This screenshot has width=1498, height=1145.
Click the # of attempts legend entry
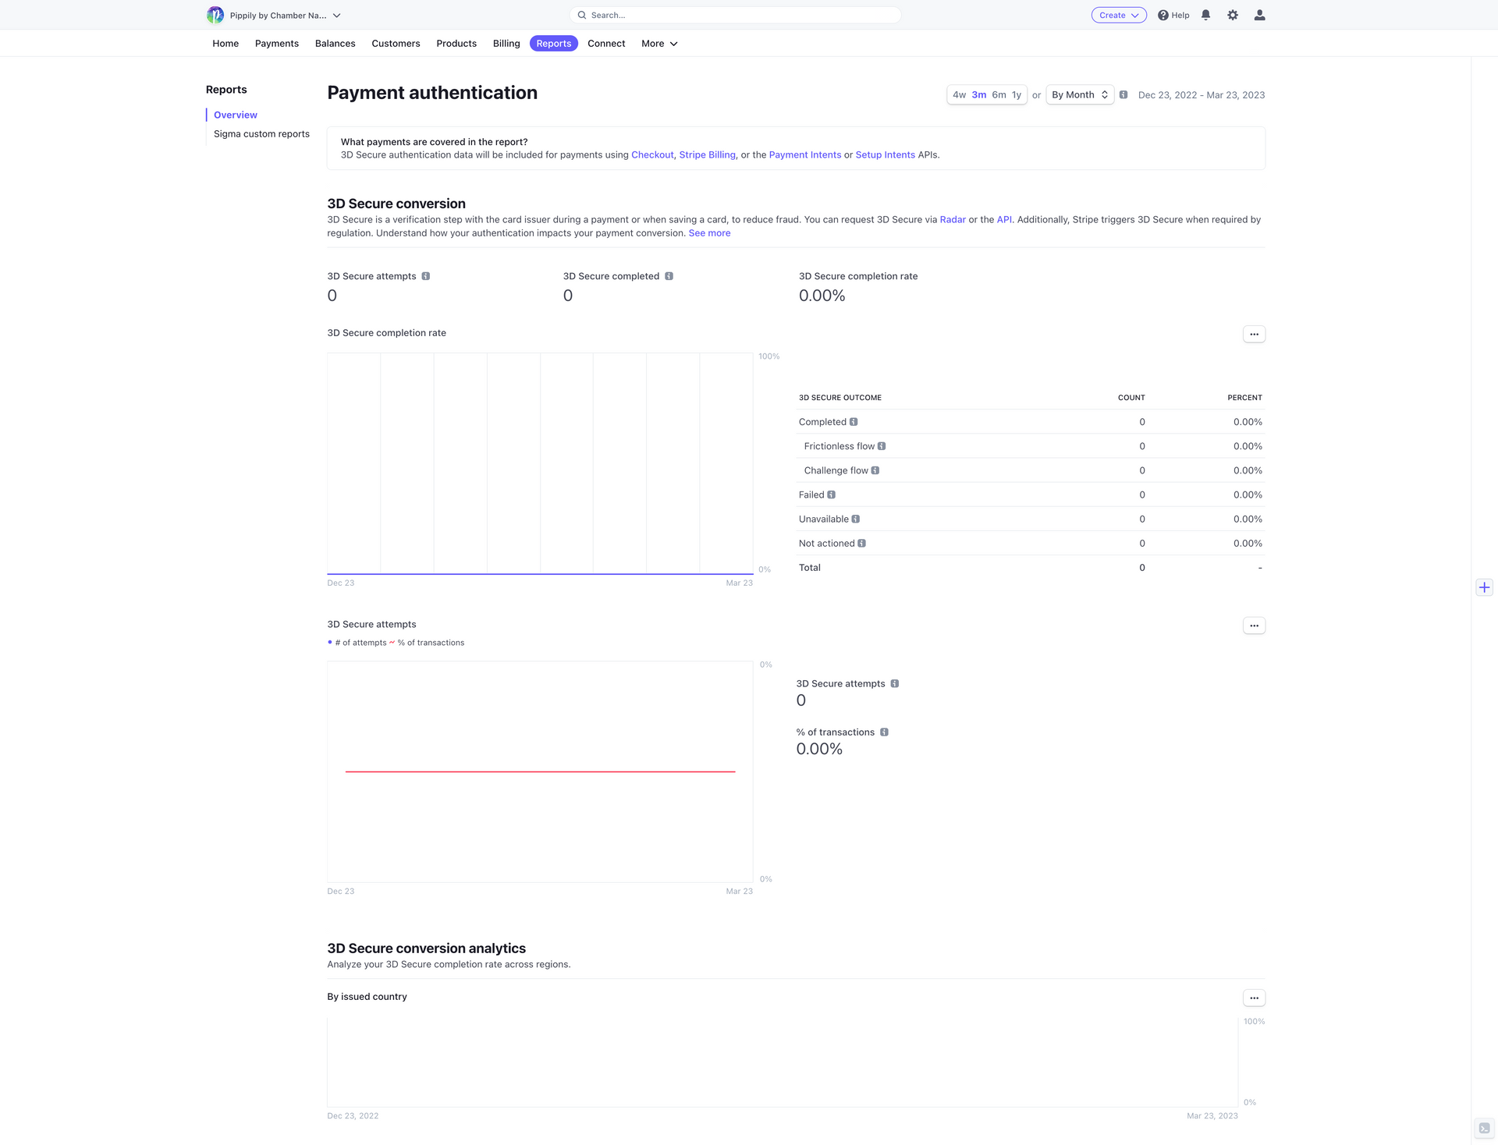pos(357,643)
